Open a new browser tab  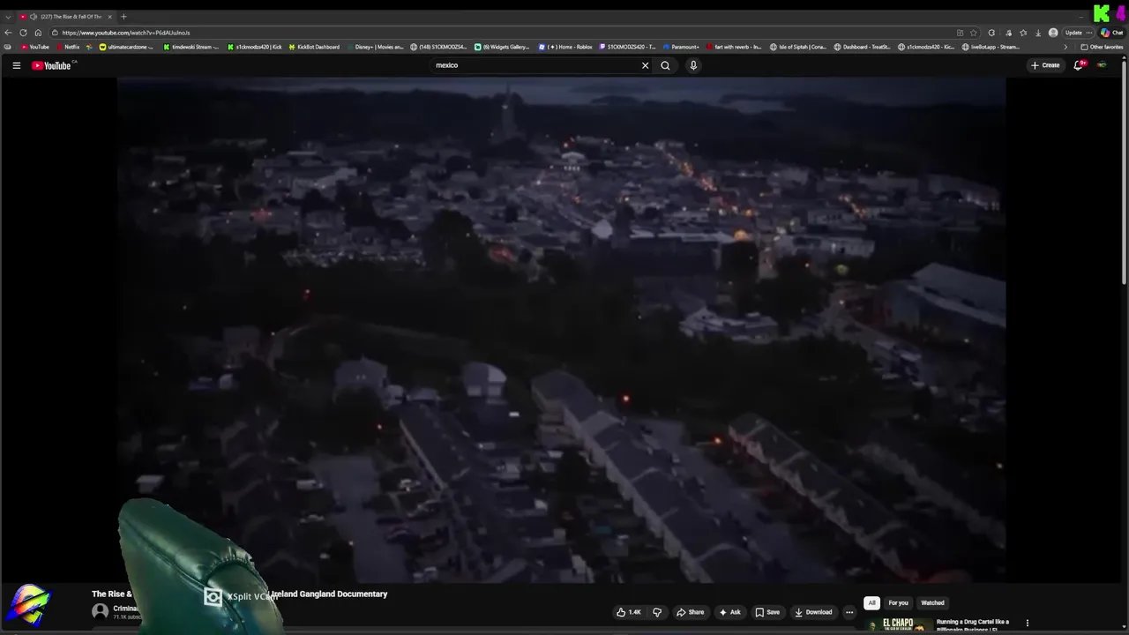click(x=123, y=17)
